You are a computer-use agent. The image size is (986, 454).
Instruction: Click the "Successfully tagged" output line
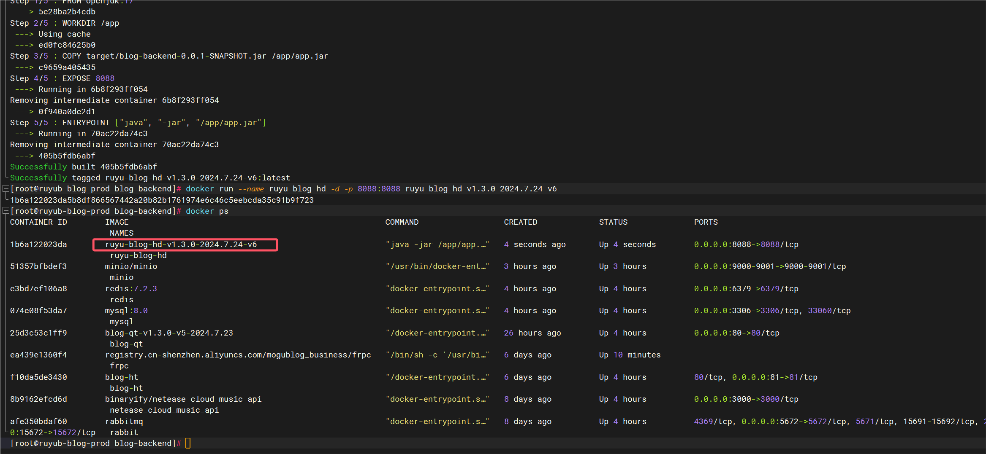point(150,178)
